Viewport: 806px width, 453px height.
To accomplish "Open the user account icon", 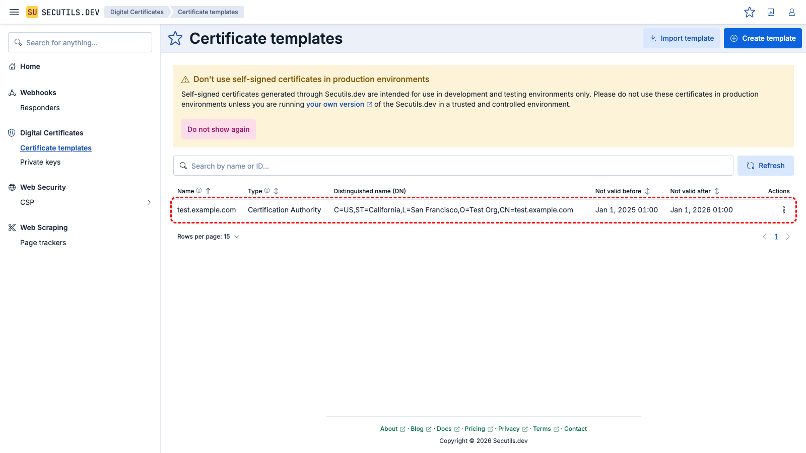I will coord(791,12).
